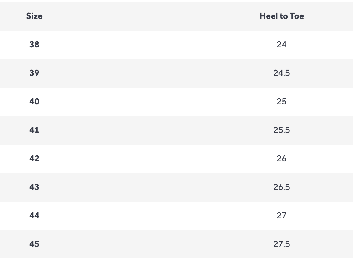Viewport: 353px width, 258px height.
Task: Pick the size 44 label
Action: [34, 216]
